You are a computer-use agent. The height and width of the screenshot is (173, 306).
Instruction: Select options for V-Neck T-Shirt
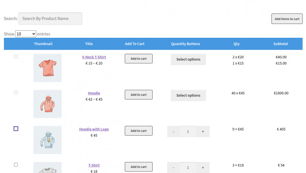[188, 59]
